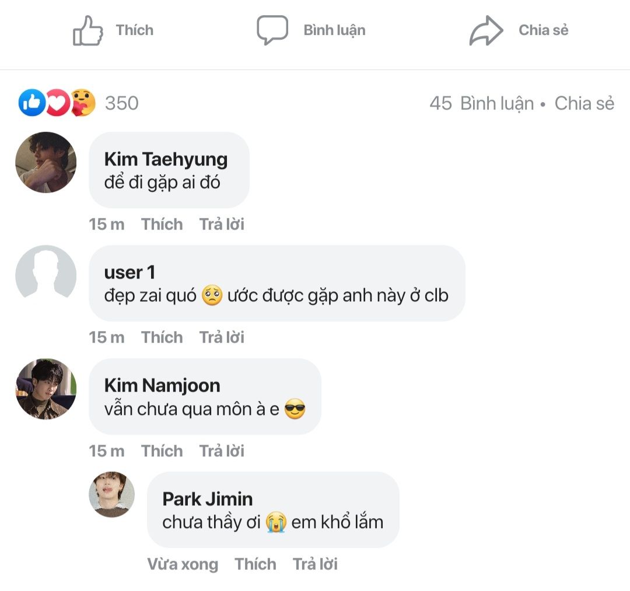
Task: Click Chia sẻ count beside comments
Action: [x=584, y=103]
